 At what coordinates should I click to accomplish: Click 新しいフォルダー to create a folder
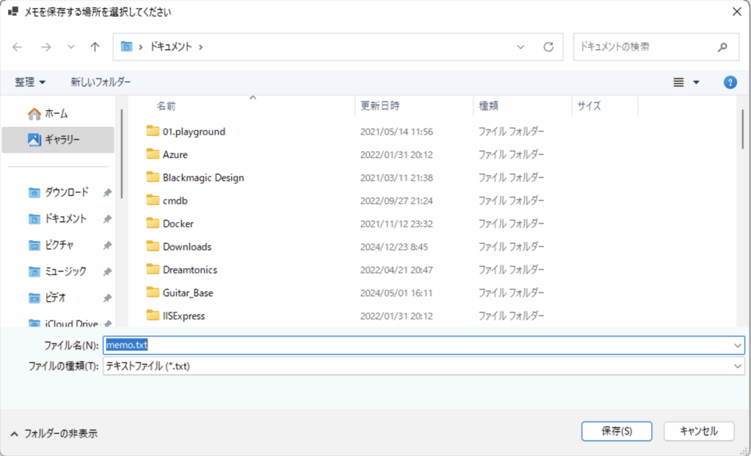coord(100,82)
